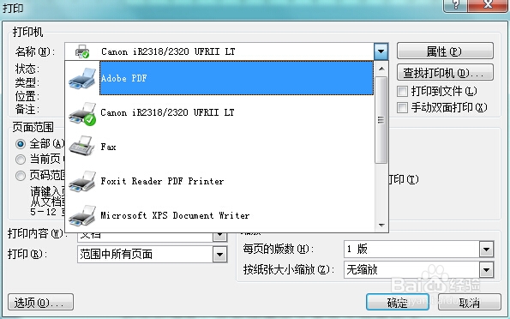Click the 选项 button
Screen dimensions: 510x319
click(x=40, y=303)
